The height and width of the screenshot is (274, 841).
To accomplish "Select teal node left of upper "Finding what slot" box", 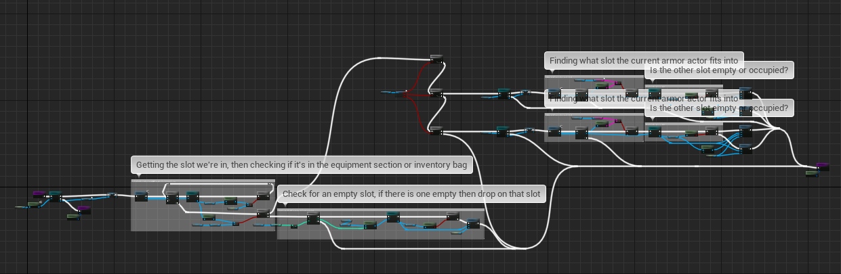I will (504, 94).
